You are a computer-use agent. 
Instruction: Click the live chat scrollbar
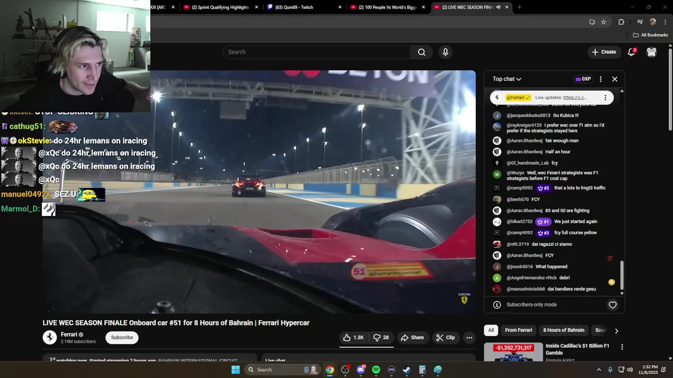tap(622, 275)
